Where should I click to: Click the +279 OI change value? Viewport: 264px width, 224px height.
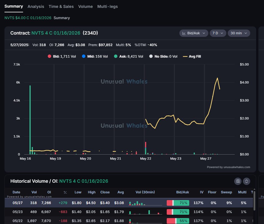tap(63, 203)
